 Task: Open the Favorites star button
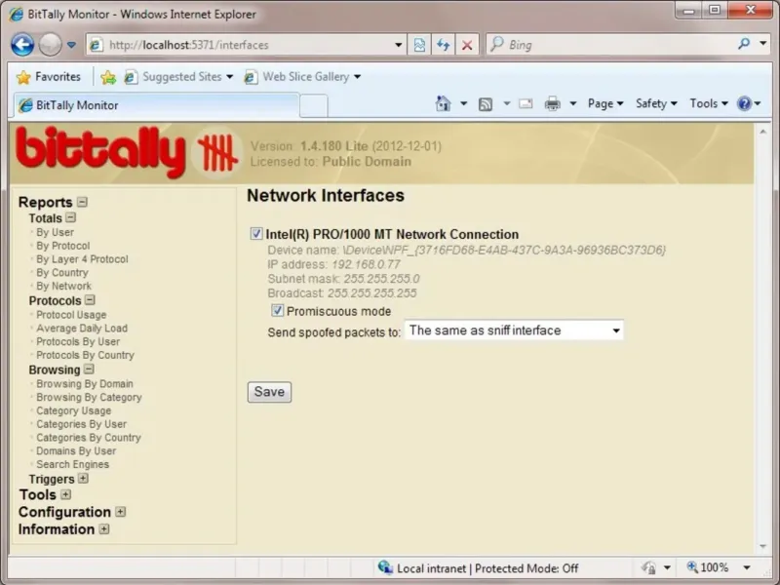coord(48,77)
